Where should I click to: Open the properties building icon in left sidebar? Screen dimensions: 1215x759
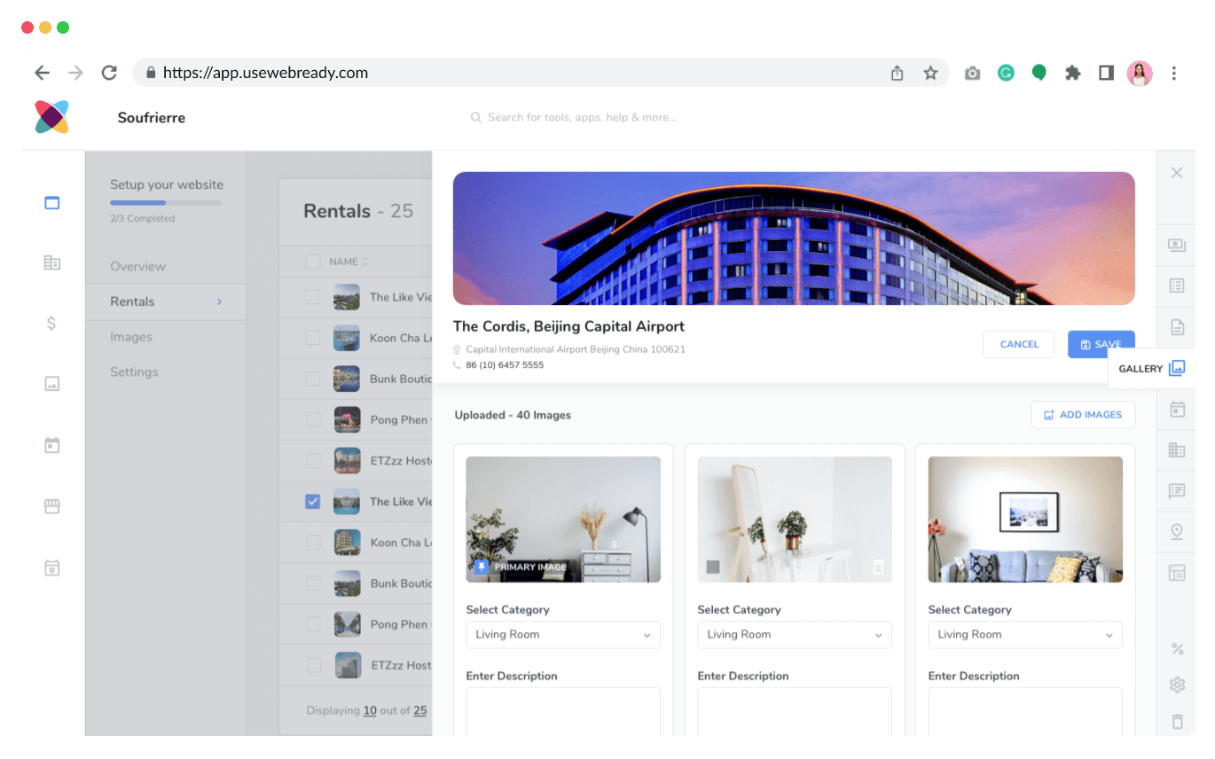[52, 262]
